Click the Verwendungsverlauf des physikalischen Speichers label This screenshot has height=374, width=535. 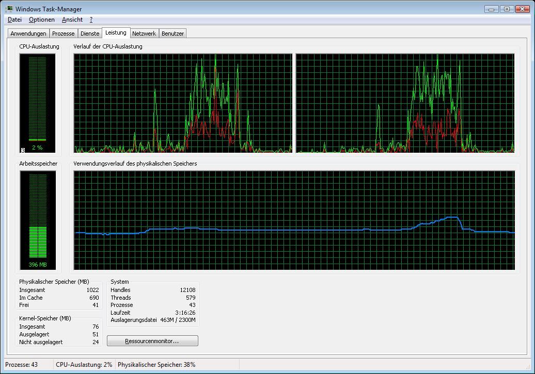[135, 164]
